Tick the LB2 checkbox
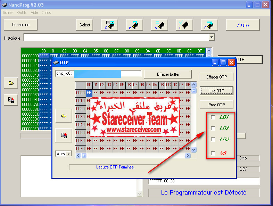The width and height of the screenshot is (273, 206). pyautogui.click(x=213, y=128)
